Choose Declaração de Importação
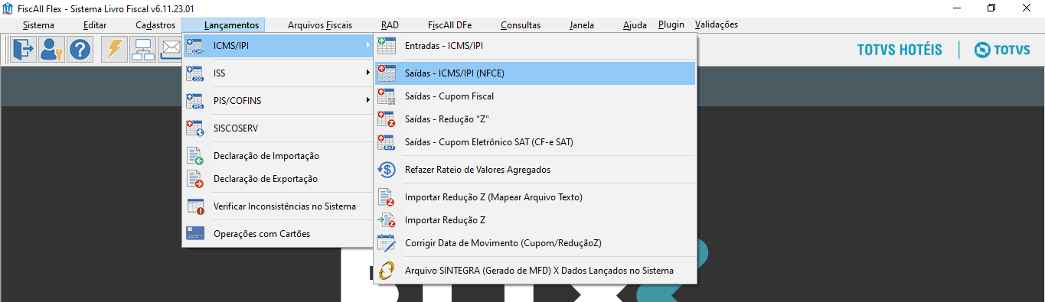This screenshot has height=302, width=1045. pos(278,156)
